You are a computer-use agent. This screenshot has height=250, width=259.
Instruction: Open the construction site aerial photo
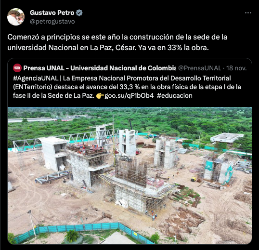click(129, 175)
